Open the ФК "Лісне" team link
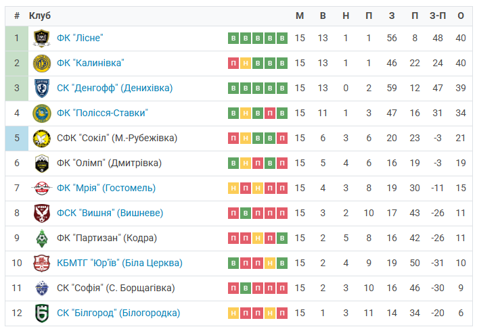 80,38
